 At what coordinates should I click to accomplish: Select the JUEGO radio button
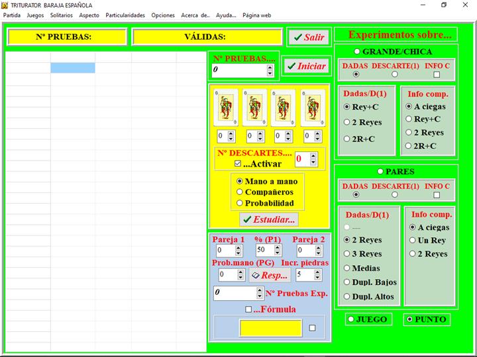tap(350, 319)
